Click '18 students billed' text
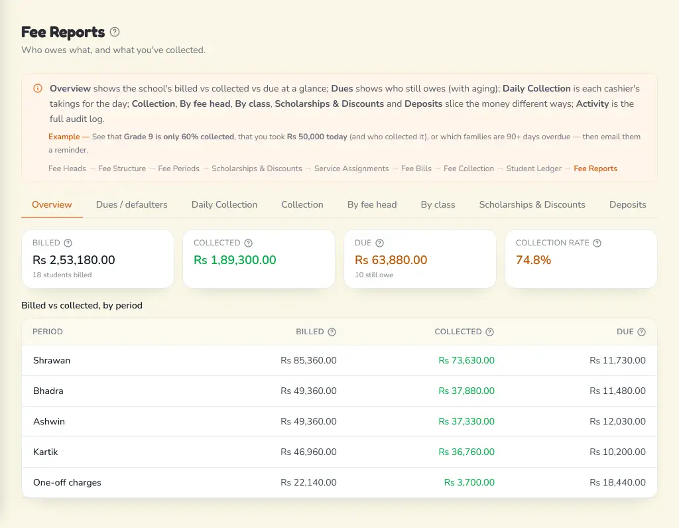This screenshot has height=528, width=679. [62, 275]
